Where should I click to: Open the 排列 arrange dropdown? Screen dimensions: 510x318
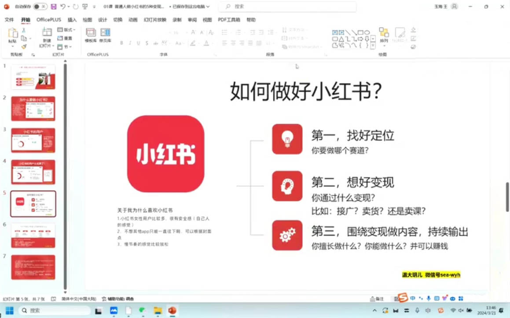point(384,37)
